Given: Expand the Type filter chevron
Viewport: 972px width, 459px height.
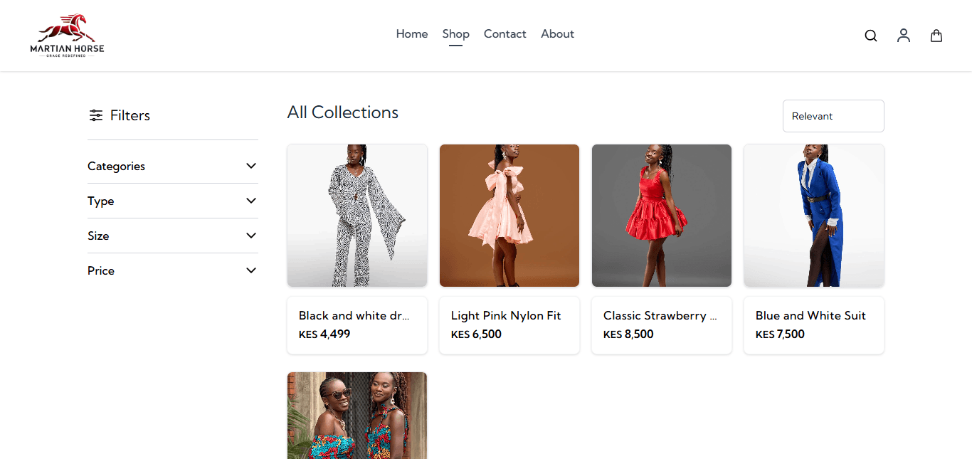Looking at the screenshot, I should 250,201.
